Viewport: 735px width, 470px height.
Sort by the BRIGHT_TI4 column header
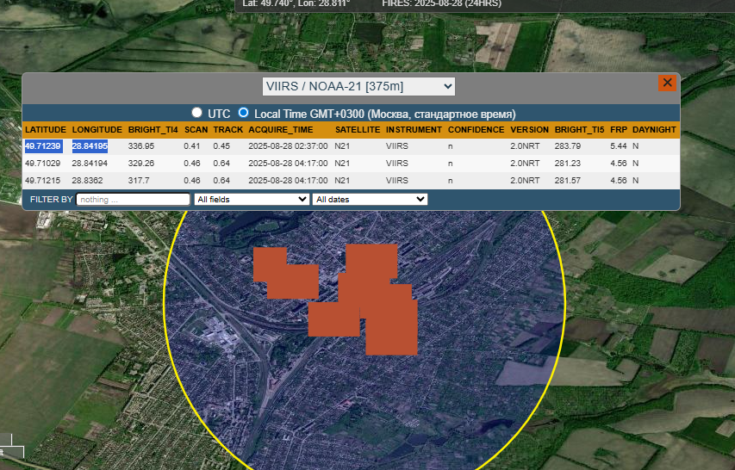pyautogui.click(x=153, y=130)
